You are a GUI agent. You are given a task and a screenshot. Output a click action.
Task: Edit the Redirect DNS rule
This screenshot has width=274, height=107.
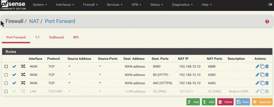click(x=257, y=91)
